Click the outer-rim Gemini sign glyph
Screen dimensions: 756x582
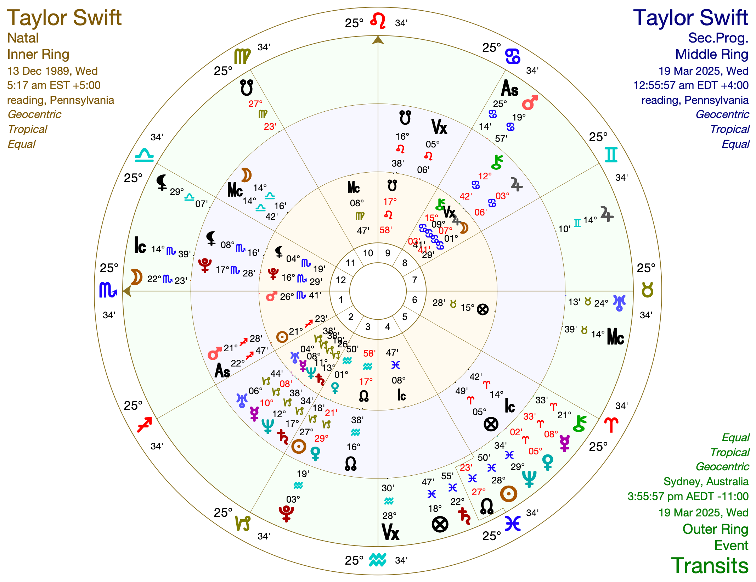click(611, 155)
